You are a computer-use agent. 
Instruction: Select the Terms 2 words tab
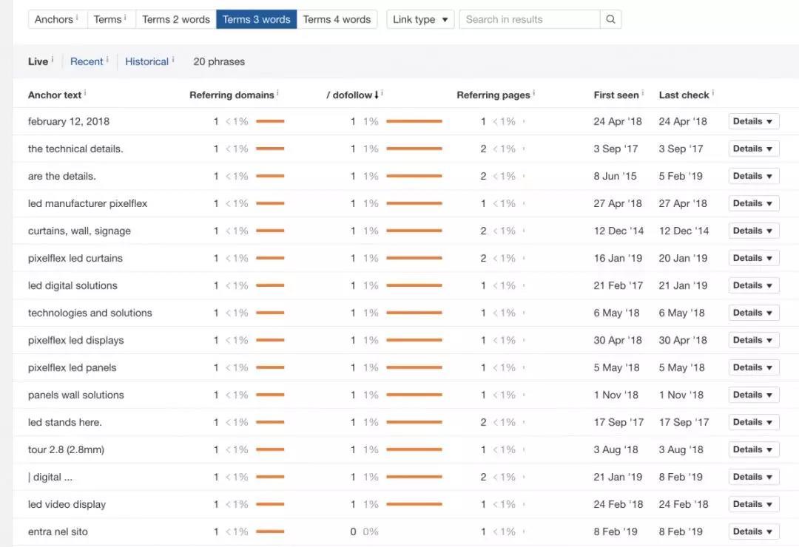pyautogui.click(x=175, y=19)
